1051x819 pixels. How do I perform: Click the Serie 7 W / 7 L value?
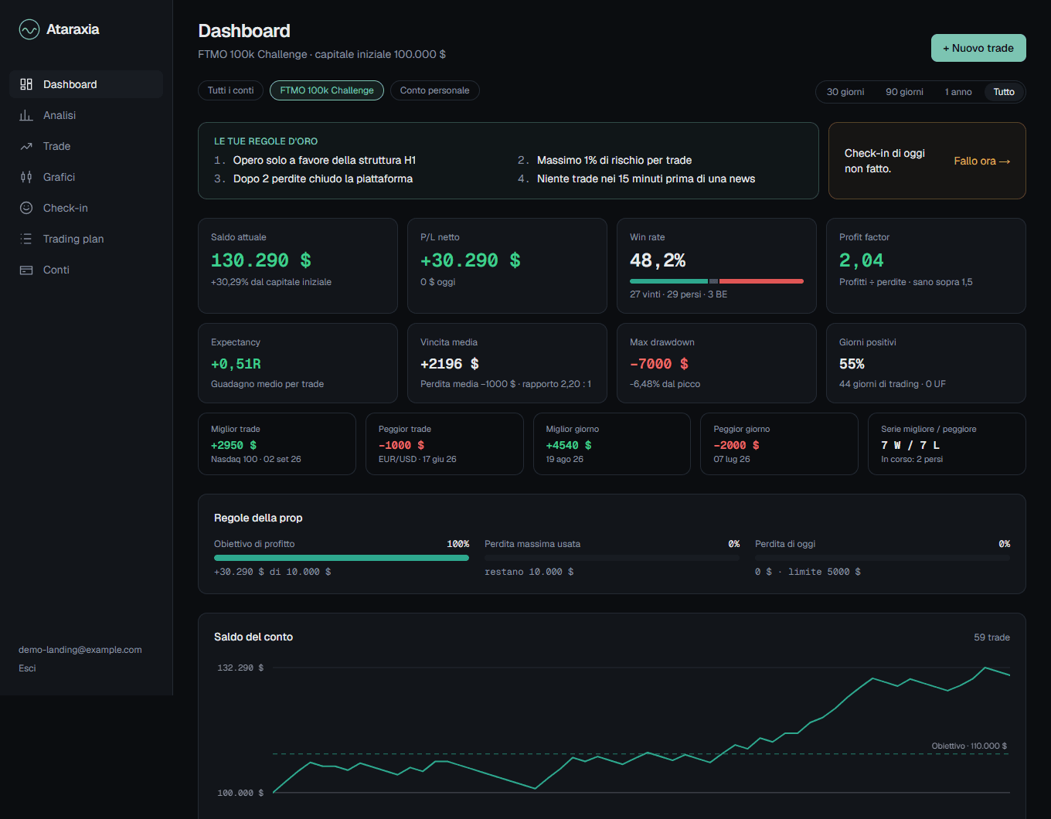tap(910, 445)
